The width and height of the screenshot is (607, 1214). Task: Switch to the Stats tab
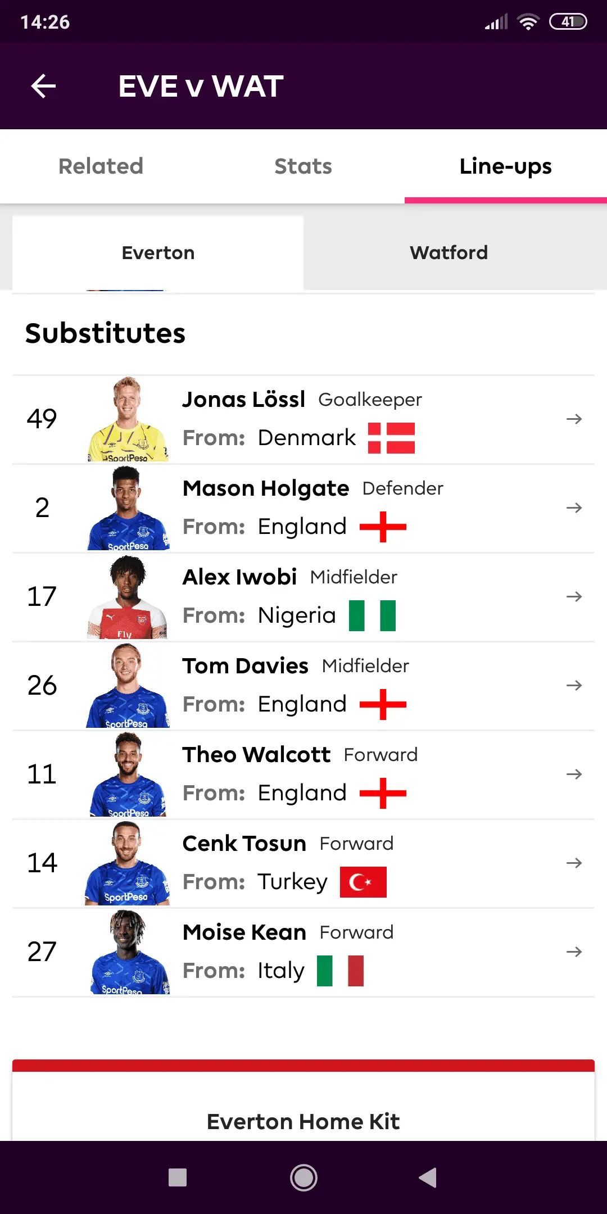pos(303,166)
